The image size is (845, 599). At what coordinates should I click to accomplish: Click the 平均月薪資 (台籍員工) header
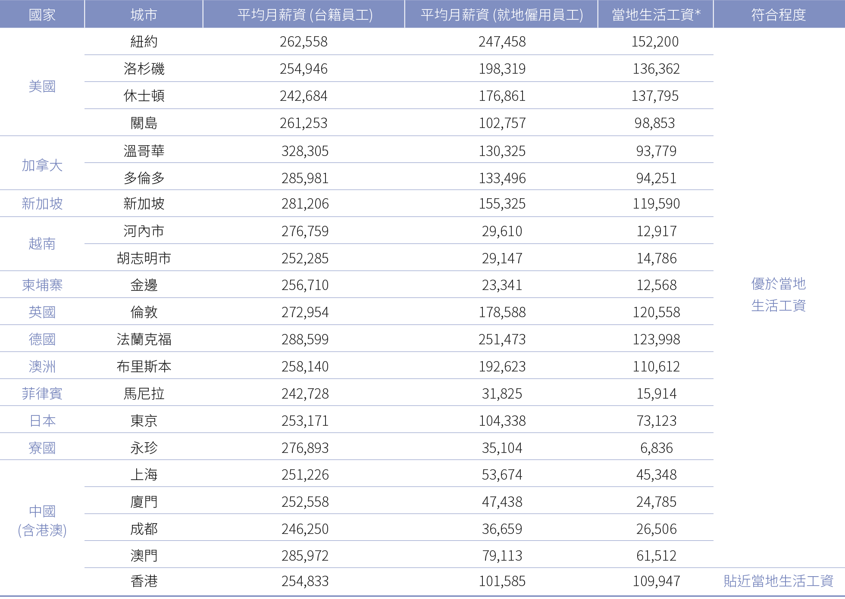pos(304,15)
